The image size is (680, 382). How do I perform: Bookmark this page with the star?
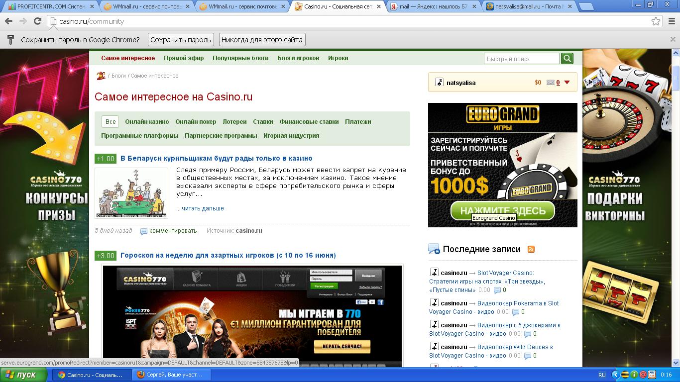point(656,21)
